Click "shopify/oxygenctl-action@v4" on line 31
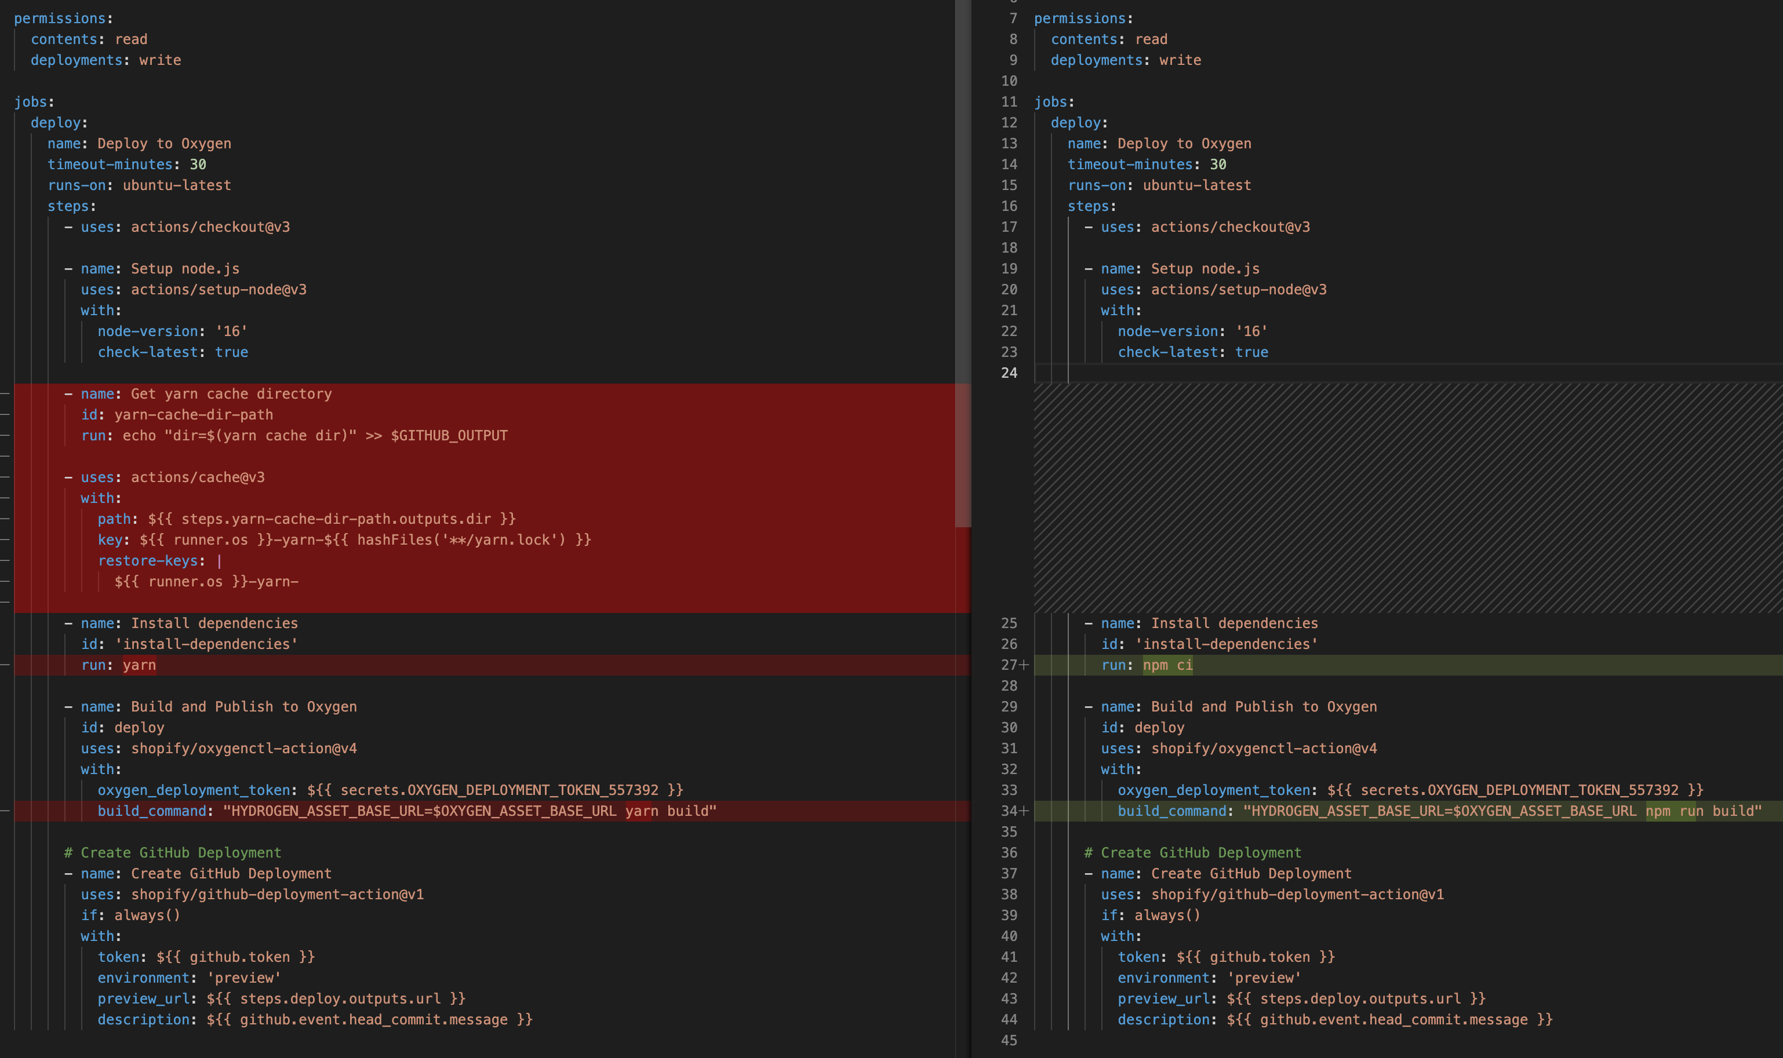The image size is (1783, 1058). tap(1264, 748)
